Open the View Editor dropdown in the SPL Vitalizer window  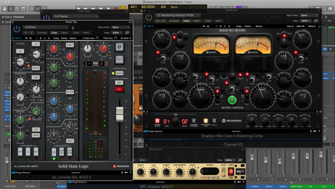pos(230,160)
